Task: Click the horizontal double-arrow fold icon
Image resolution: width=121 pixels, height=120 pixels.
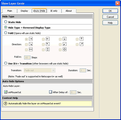Action: (31, 49)
